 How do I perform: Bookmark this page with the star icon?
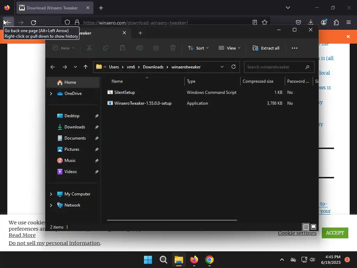pyautogui.click(x=265, y=22)
